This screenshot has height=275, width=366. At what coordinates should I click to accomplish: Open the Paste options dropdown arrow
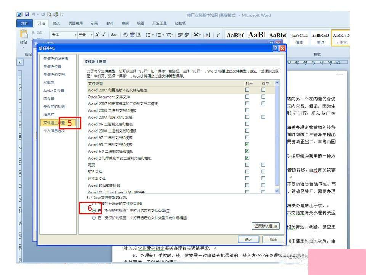click(x=24, y=47)
